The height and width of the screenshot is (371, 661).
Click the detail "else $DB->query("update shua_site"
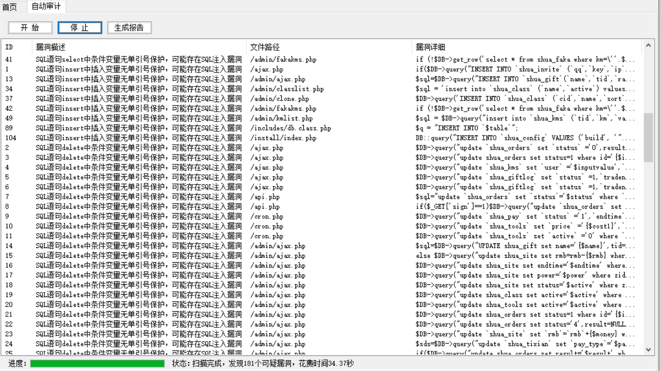525,255
